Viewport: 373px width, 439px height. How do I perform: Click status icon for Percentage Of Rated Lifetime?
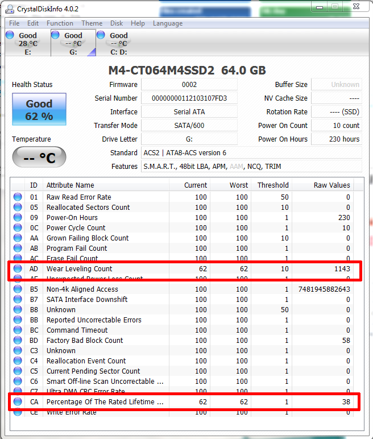(x=18, y=401)
